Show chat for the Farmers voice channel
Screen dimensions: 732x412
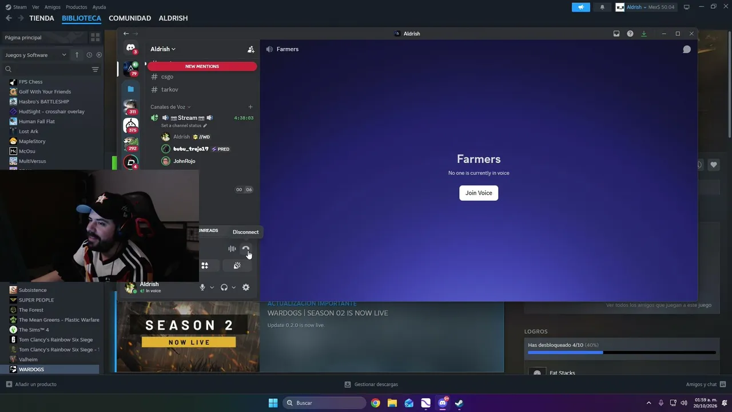pyautogui.click(x=687, y=49)
